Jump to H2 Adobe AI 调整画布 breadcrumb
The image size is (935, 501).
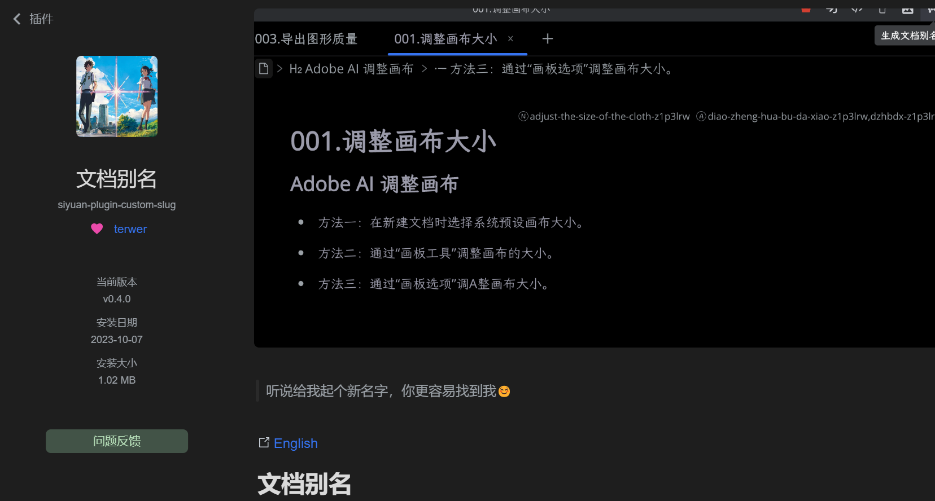[351, 69]
